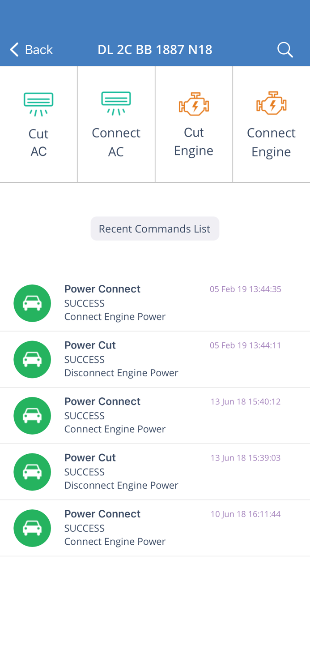Tap car icon of 13:44:11 Power Cut entry
This screenshot has height=672, width=310.
click(x=32, y=359)
